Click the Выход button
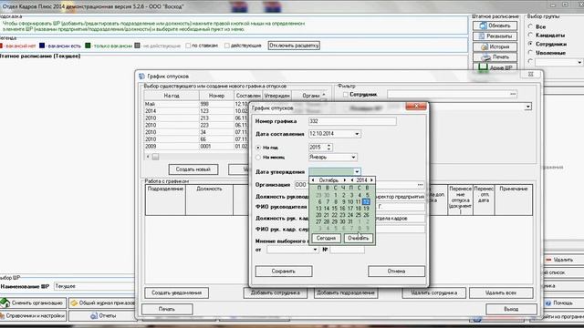The image size is (584, 328). (511, 309)
